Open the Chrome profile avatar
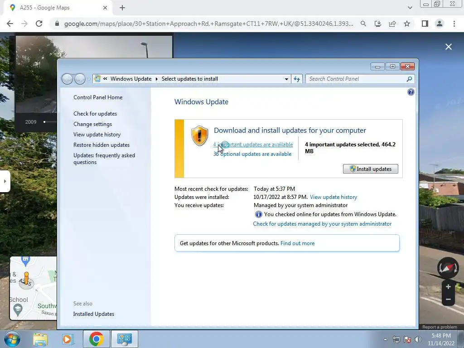The image size is (464, 348). point(440,24)
